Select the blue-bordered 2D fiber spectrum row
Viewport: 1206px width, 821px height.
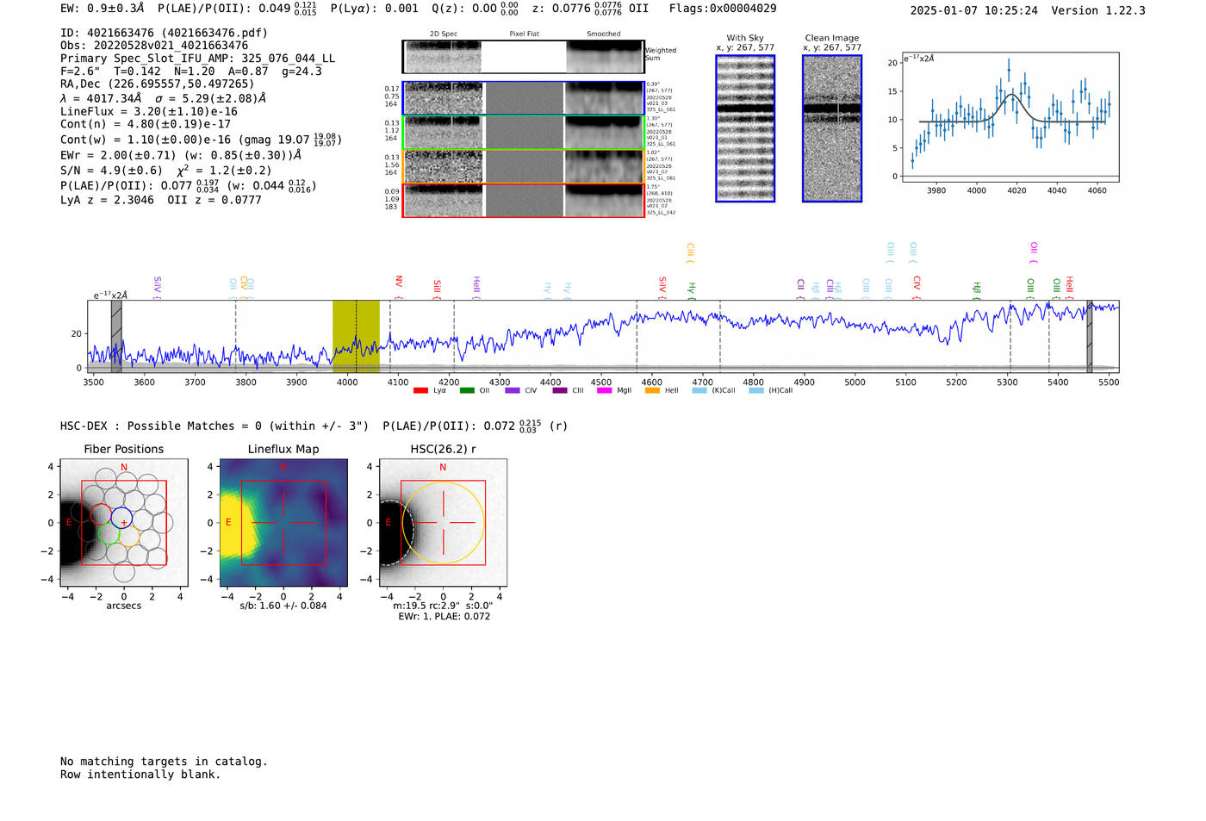[x=524, y=98]
